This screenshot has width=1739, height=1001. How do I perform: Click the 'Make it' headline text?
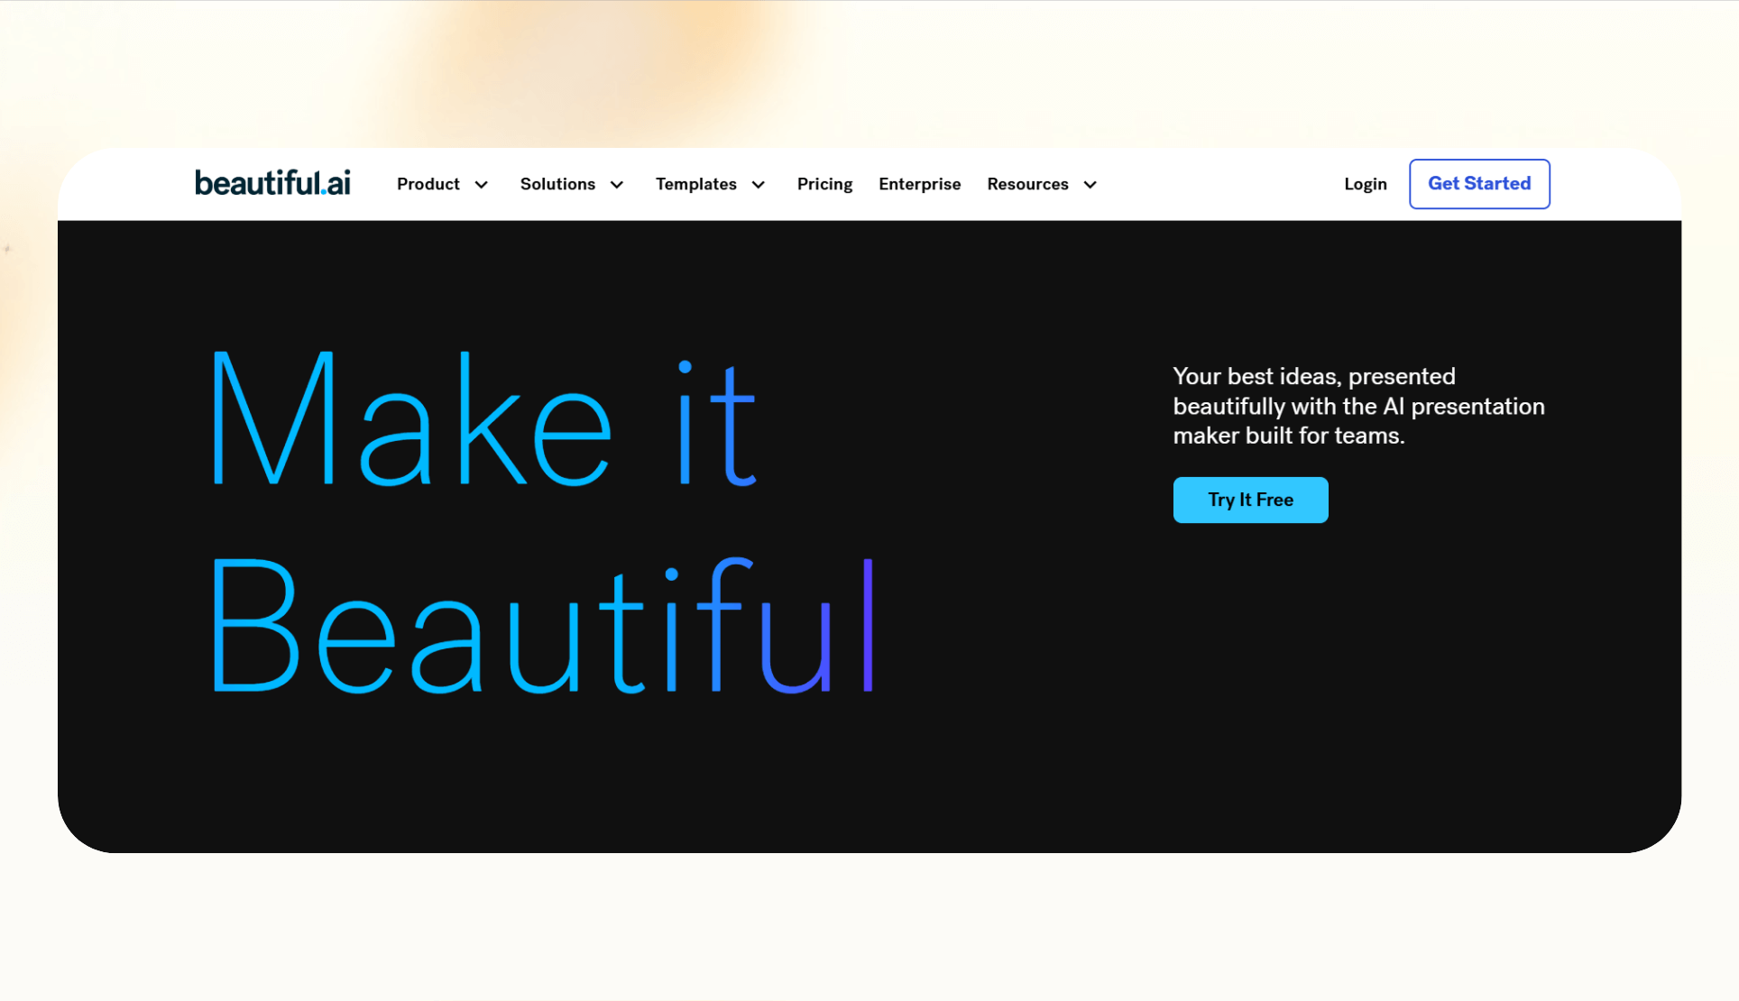click(x=483, y=420)
